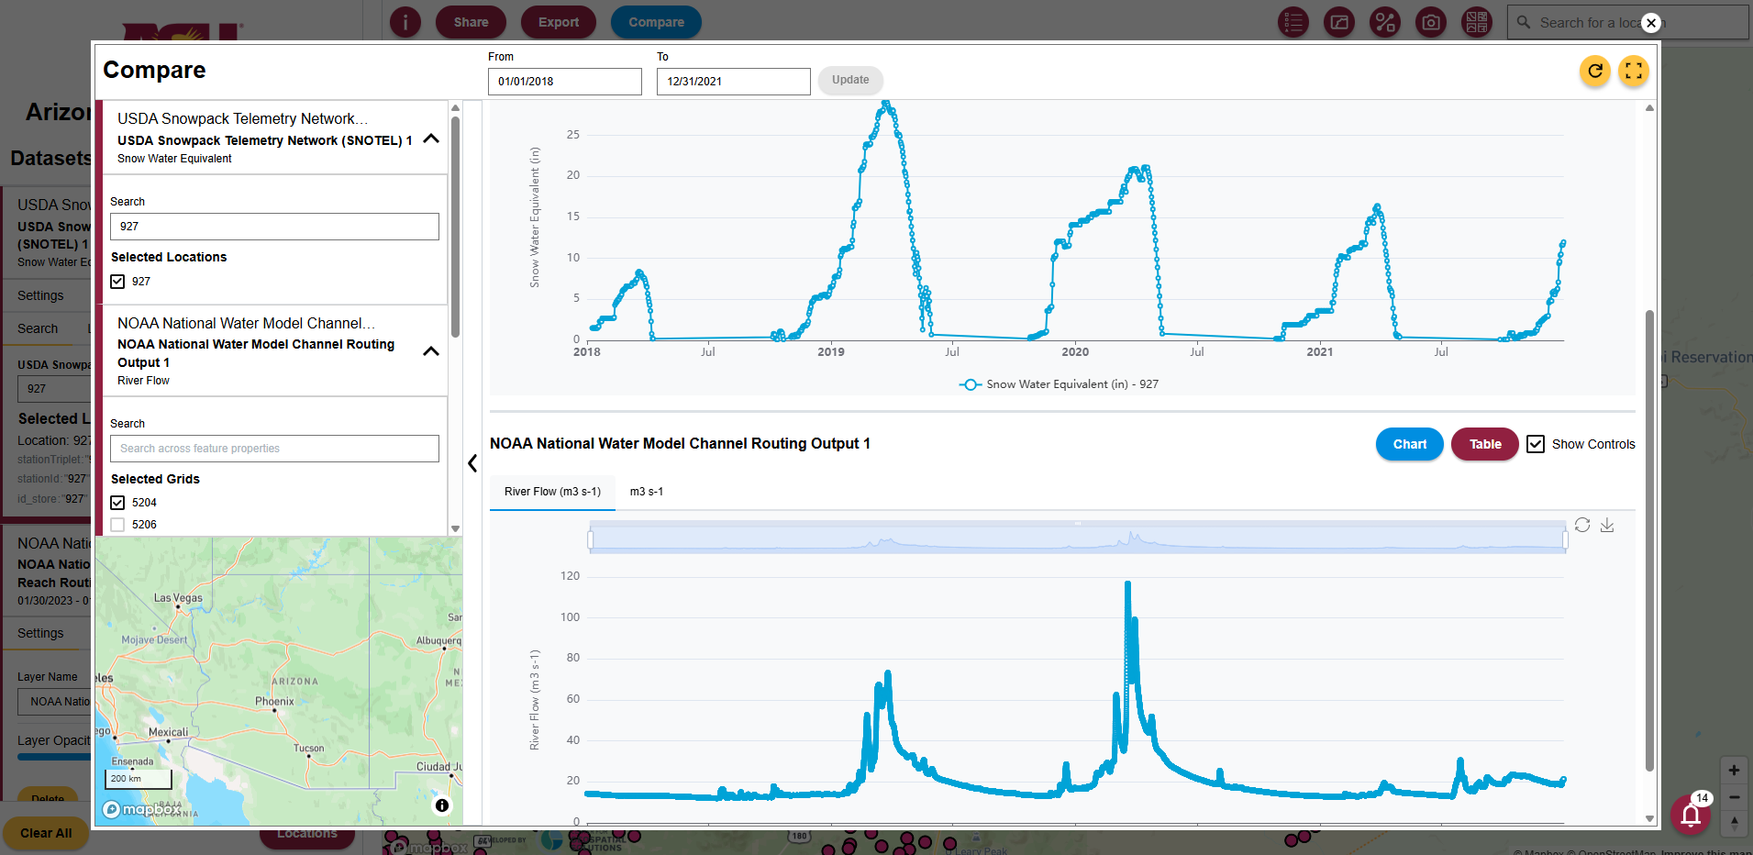The width and height of the screenshot is (1753, 855).
Task: Click the chart area vertical scrollbar
Action: [1649, 541]
